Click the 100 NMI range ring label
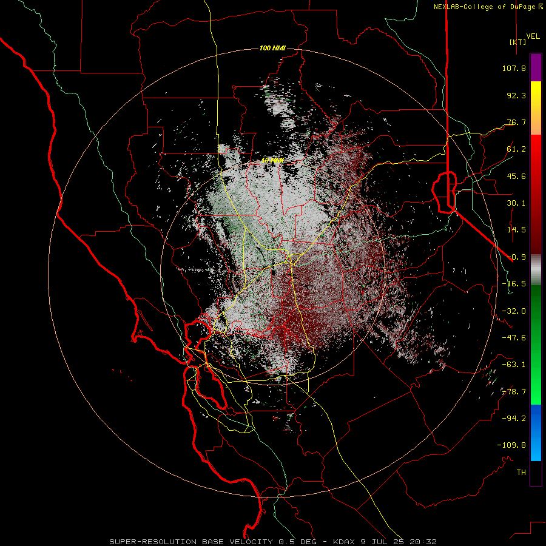The image size is (546, 546). pos(272,48)
